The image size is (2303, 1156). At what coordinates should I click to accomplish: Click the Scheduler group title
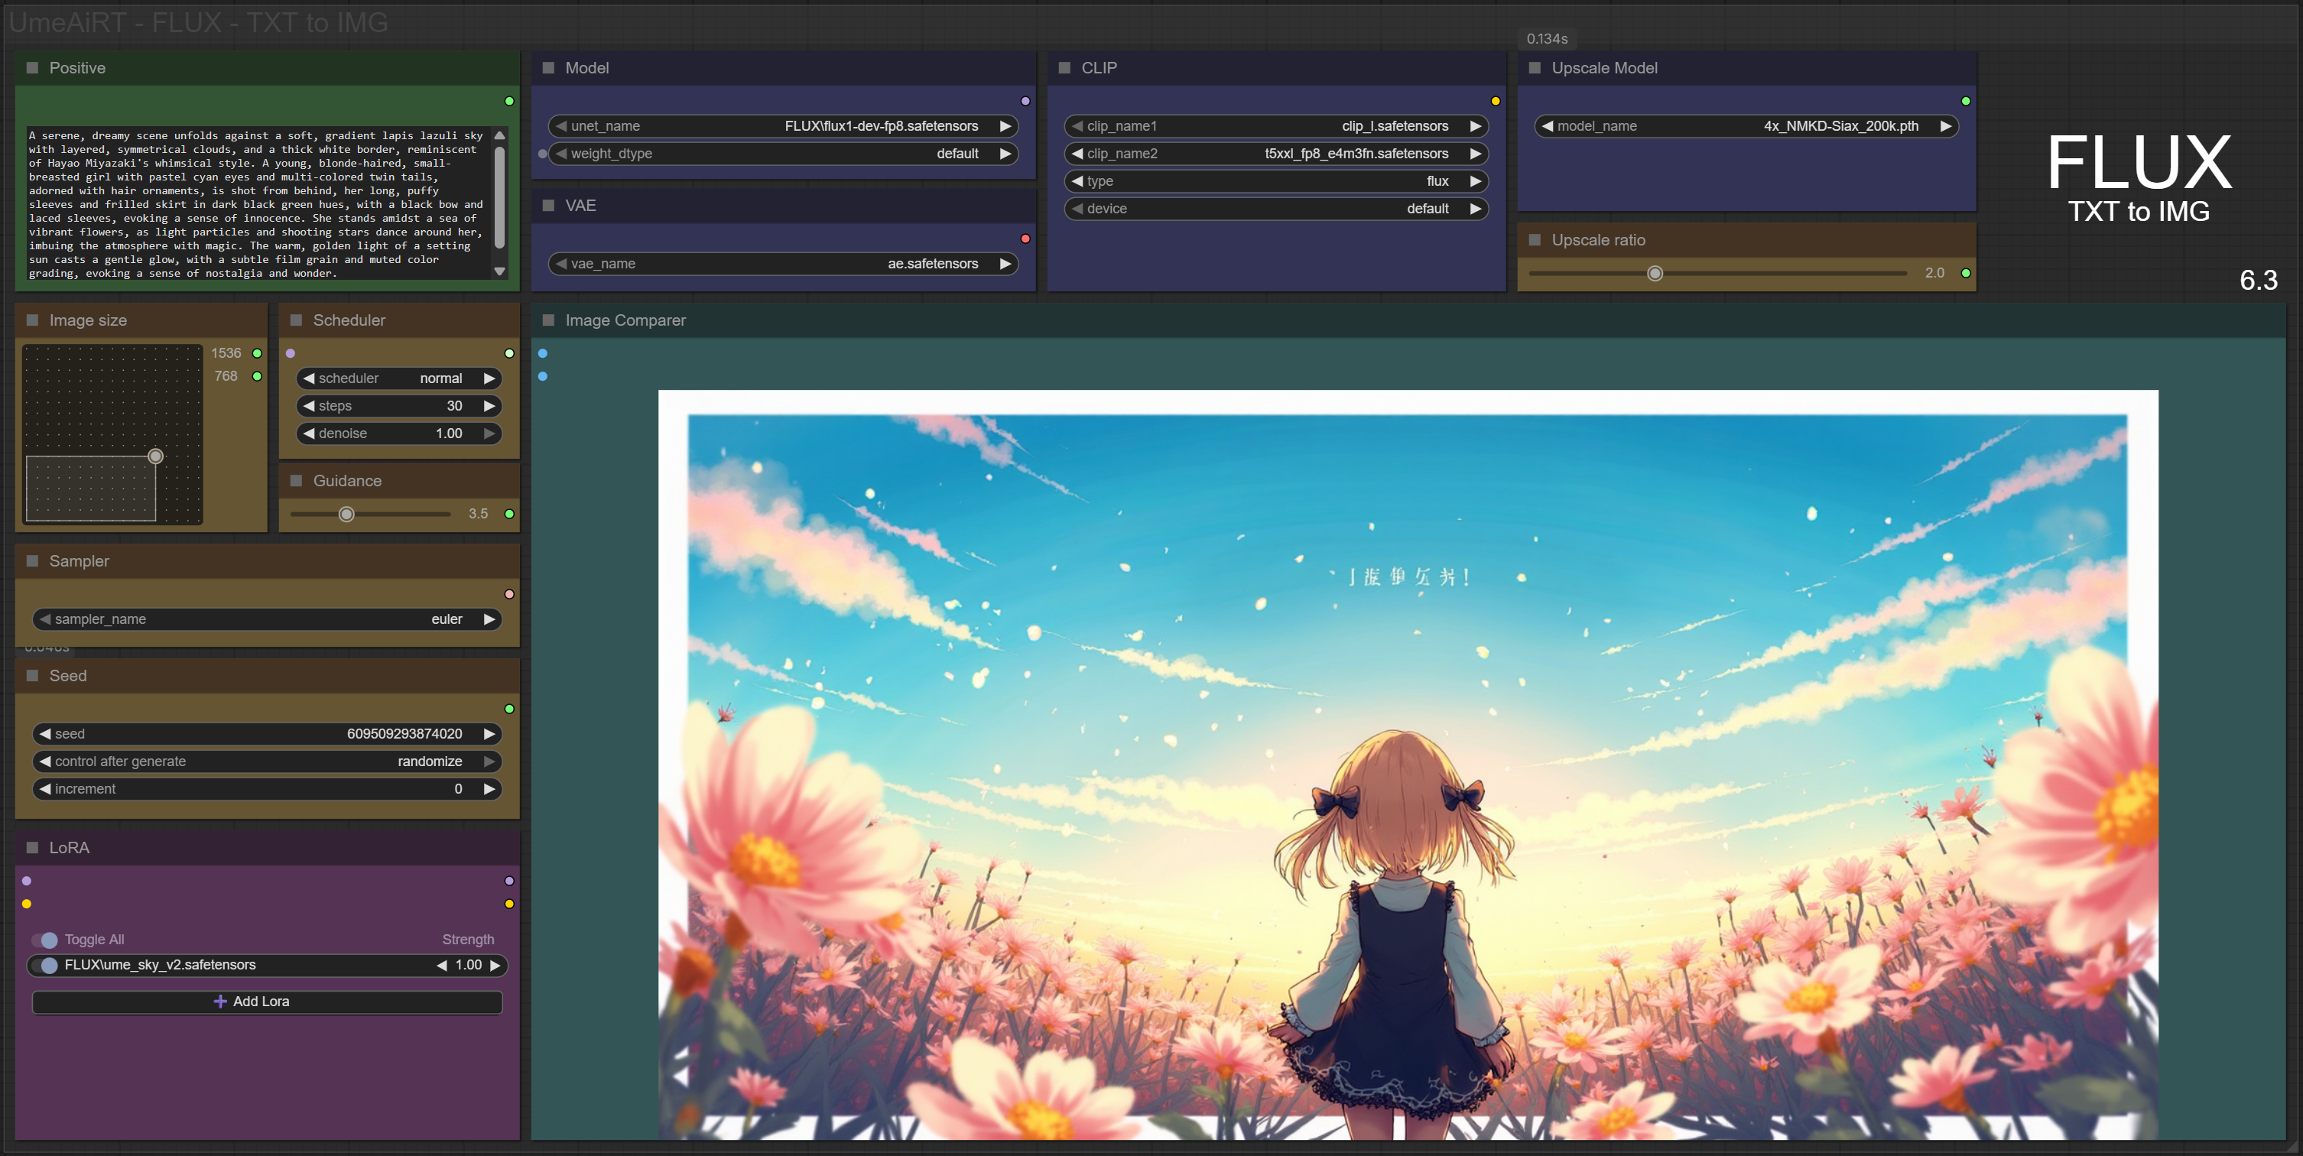tap(349, 320)
